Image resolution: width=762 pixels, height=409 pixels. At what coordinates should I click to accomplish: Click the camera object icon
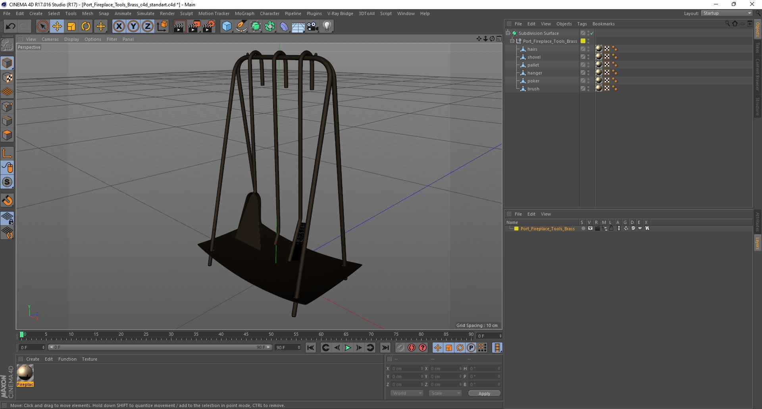[312, 27]
